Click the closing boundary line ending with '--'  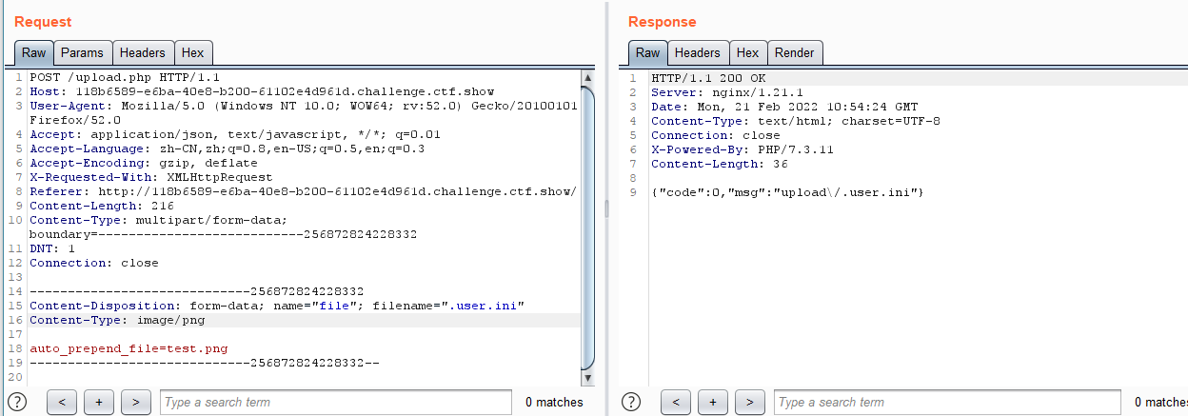click(205, 363)
